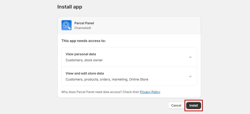Click the Channelwill developer name
250x114 pixels.
tap(83, 28)
